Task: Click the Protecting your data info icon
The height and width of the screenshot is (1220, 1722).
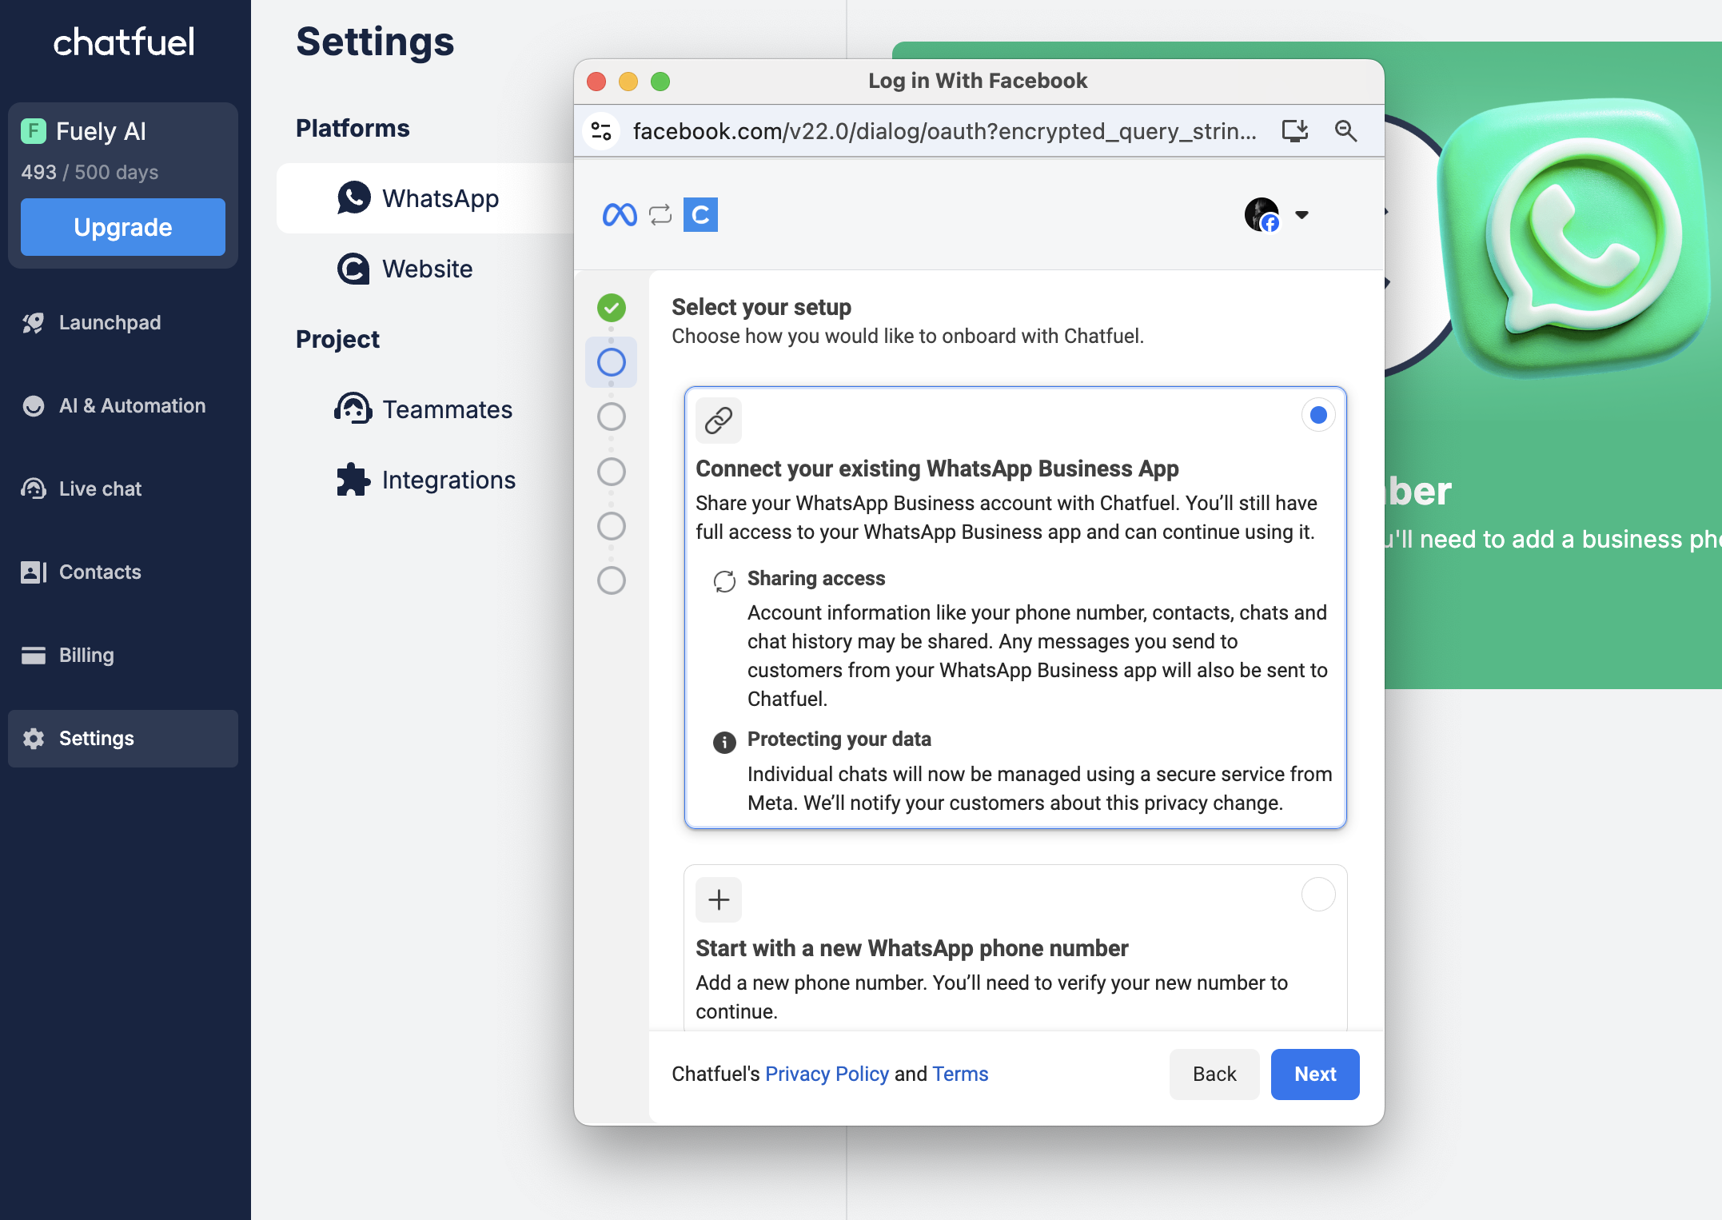Action: [x=724, y=742]
